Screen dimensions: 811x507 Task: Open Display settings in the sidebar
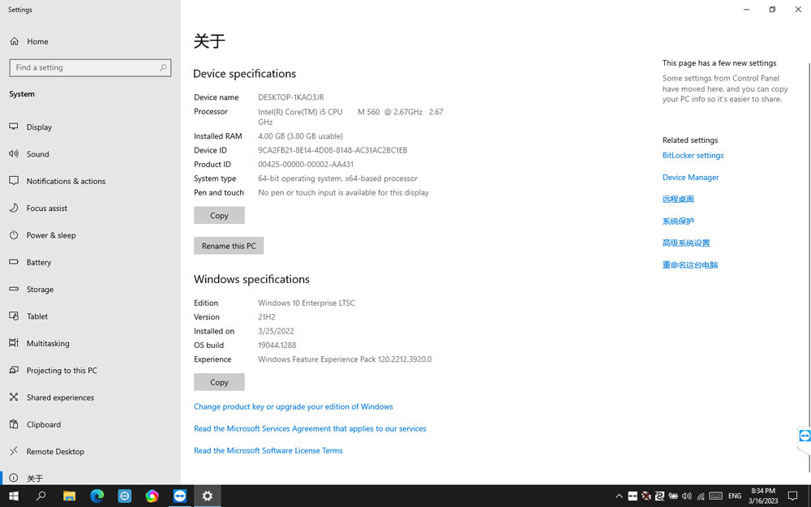(x=39, y=127)
